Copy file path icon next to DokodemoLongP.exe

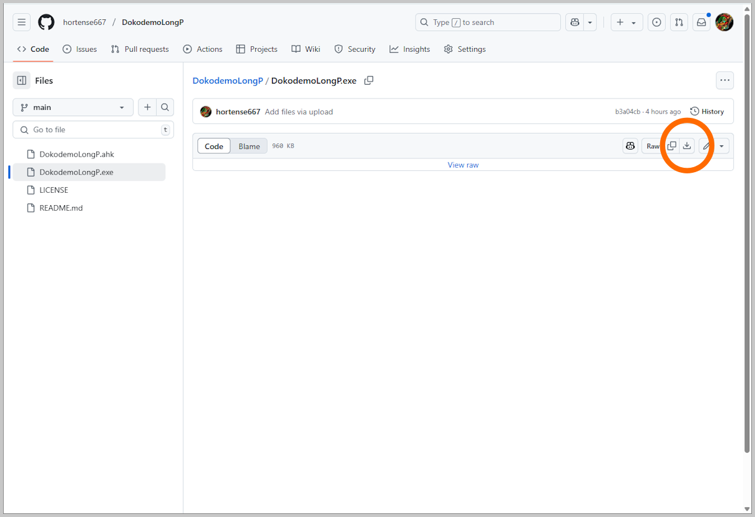pyautogui.click(x=369, y=80)
